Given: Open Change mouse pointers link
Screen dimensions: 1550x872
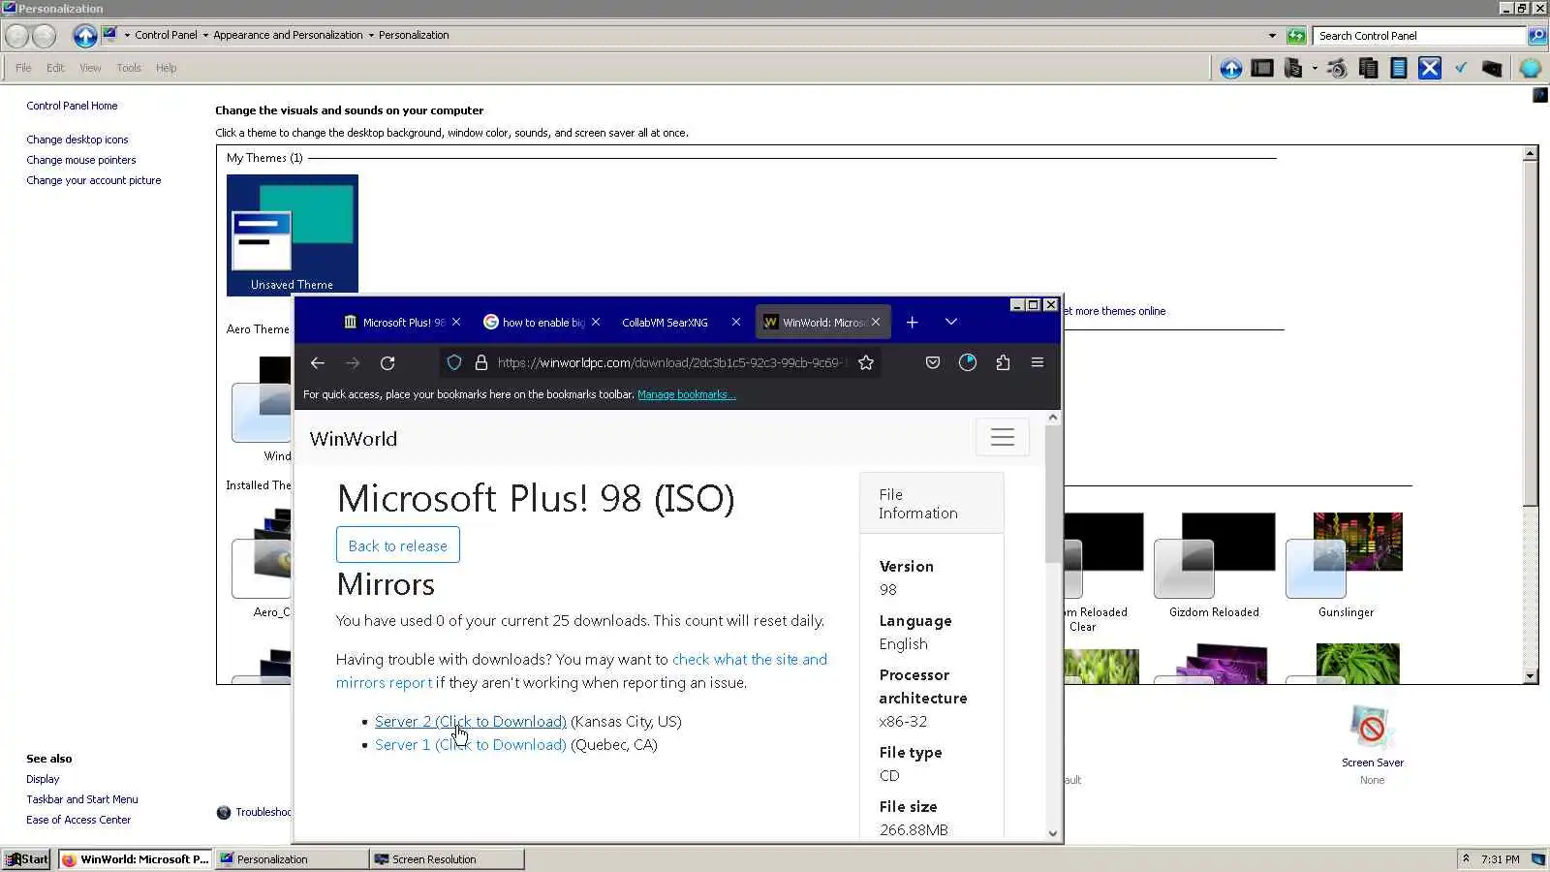Looking at the screenshot, I should point(81,160).
